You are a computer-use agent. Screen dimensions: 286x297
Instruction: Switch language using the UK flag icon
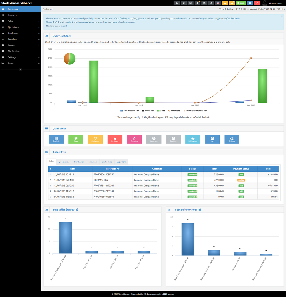click(x=218, y=3)
